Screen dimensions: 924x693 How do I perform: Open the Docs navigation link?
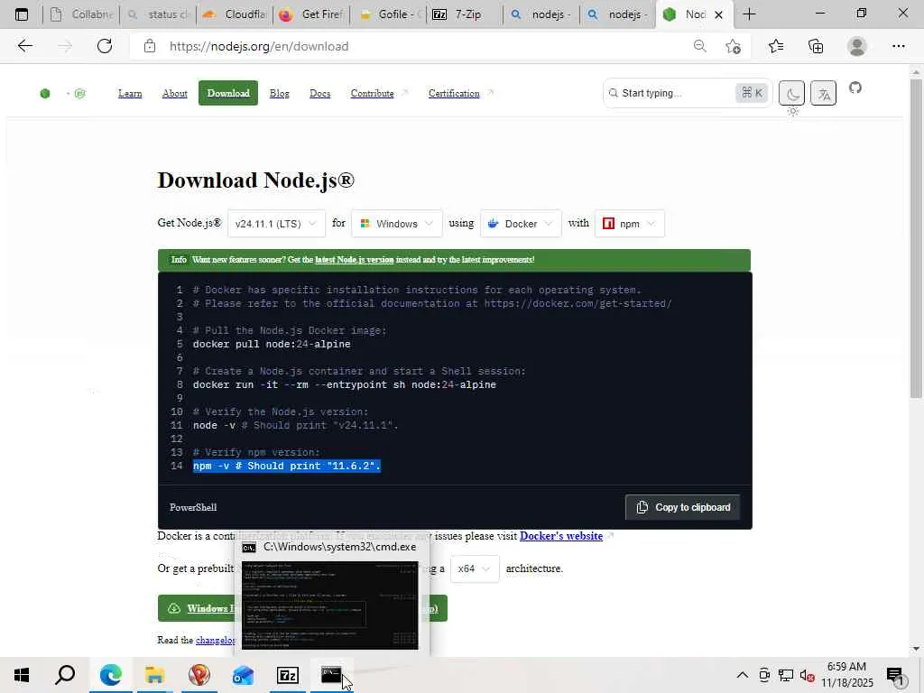(x=320, y=93)
